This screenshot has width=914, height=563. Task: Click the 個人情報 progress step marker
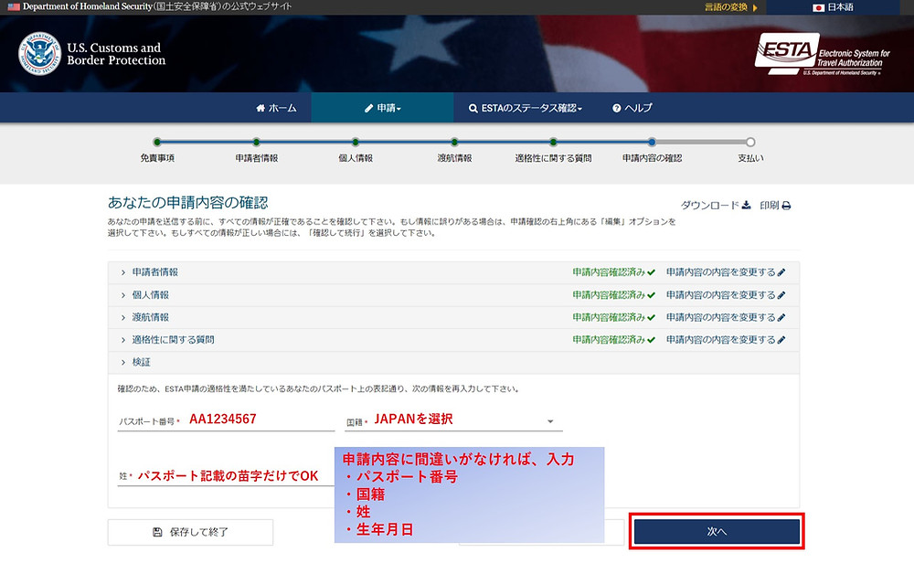356,143
